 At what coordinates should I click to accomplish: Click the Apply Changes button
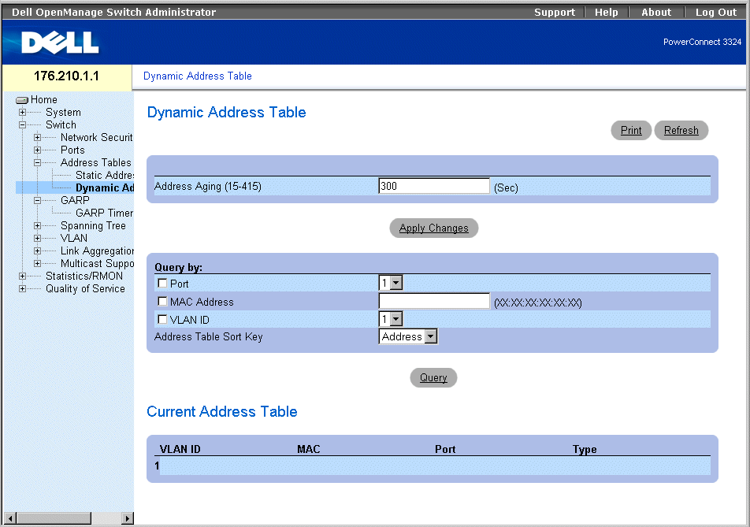tap(434, 228)
